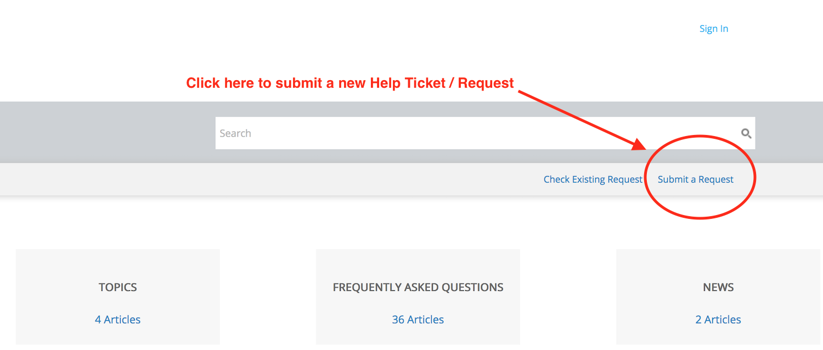
Task: Open the News category card
Action: pyautogui.click(x=718, y=287)
